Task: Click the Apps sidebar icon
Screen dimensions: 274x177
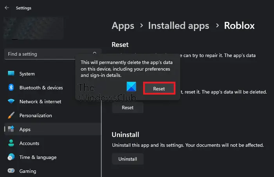Action: (11, 129)
